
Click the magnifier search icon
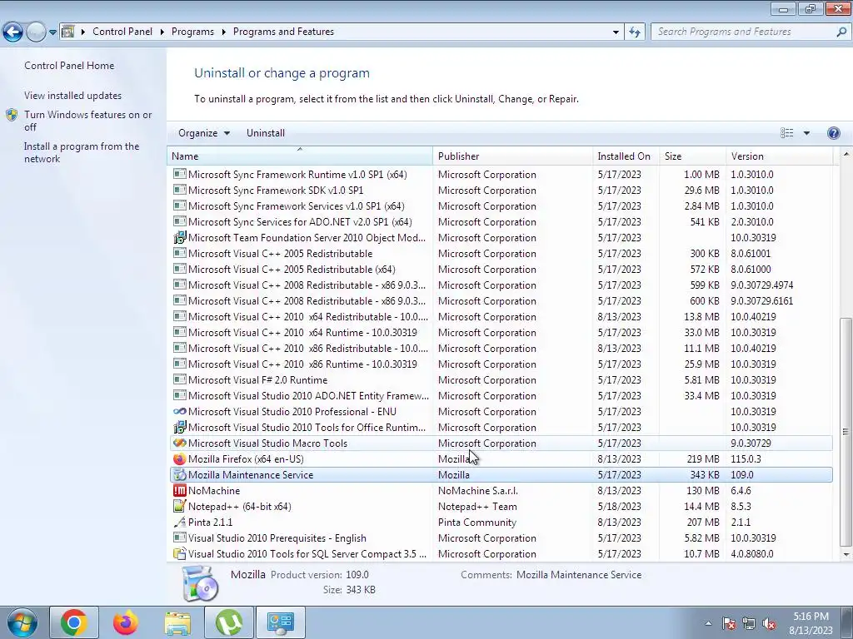pyautogui.click(x=841, y=32)
